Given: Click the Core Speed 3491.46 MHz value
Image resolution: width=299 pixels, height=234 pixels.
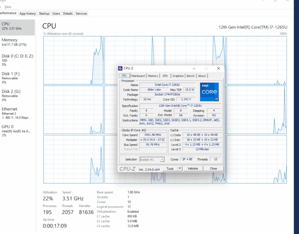Looking at the screenshot, I should point(153,135).
